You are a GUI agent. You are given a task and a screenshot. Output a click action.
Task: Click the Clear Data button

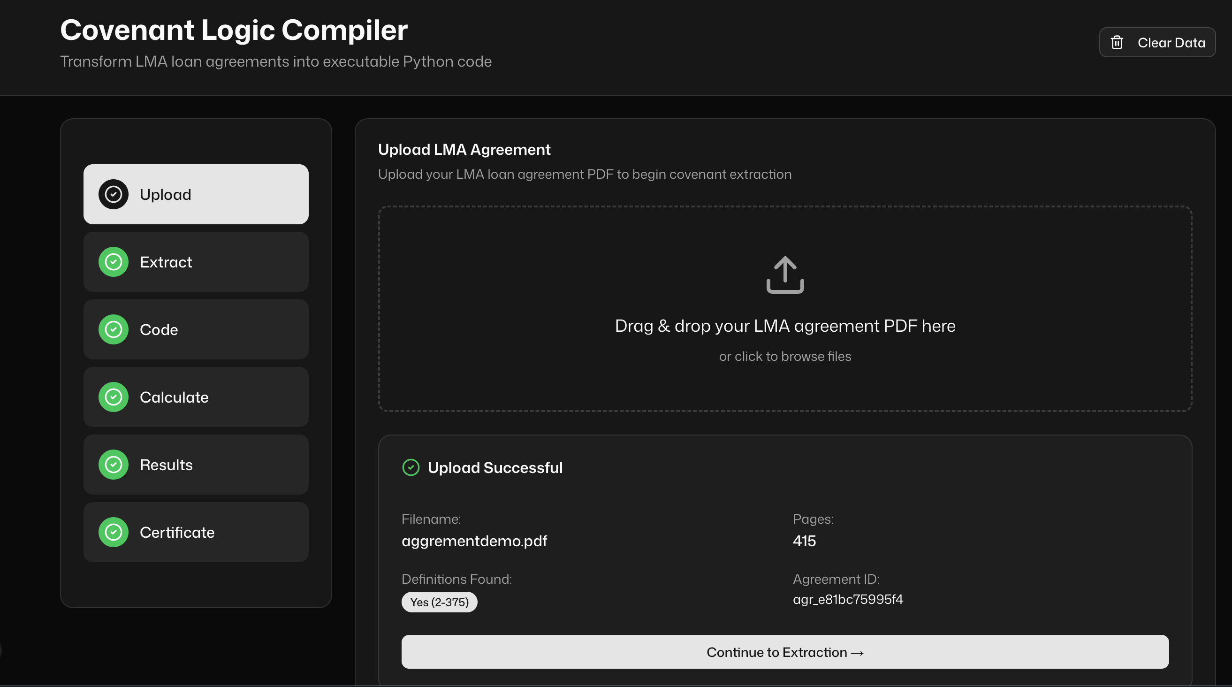click(1157, 43)
